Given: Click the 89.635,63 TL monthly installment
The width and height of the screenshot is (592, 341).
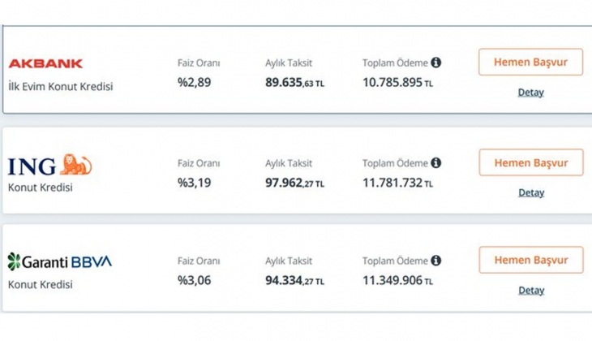Looking at the screenshot, I should tap(294, 82).
